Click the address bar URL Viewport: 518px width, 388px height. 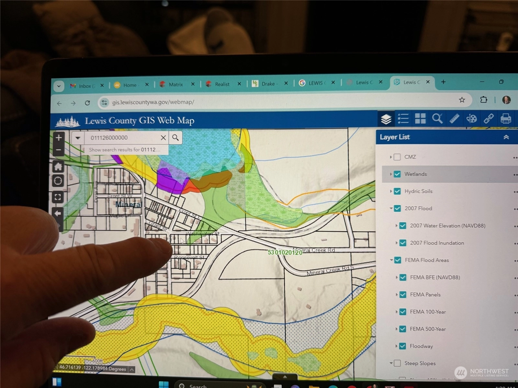click(x=153, y=102)
